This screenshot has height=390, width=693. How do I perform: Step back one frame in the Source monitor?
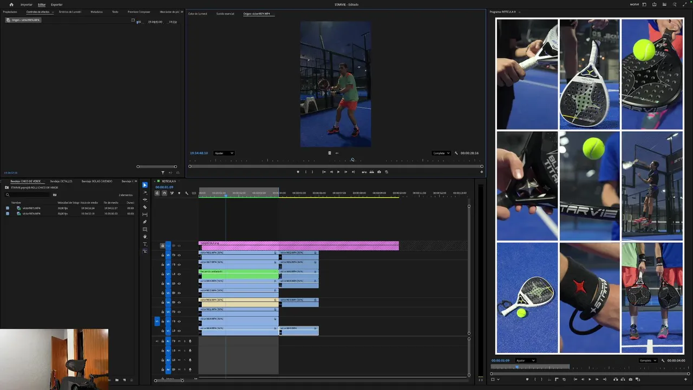(x=331, y=172)
